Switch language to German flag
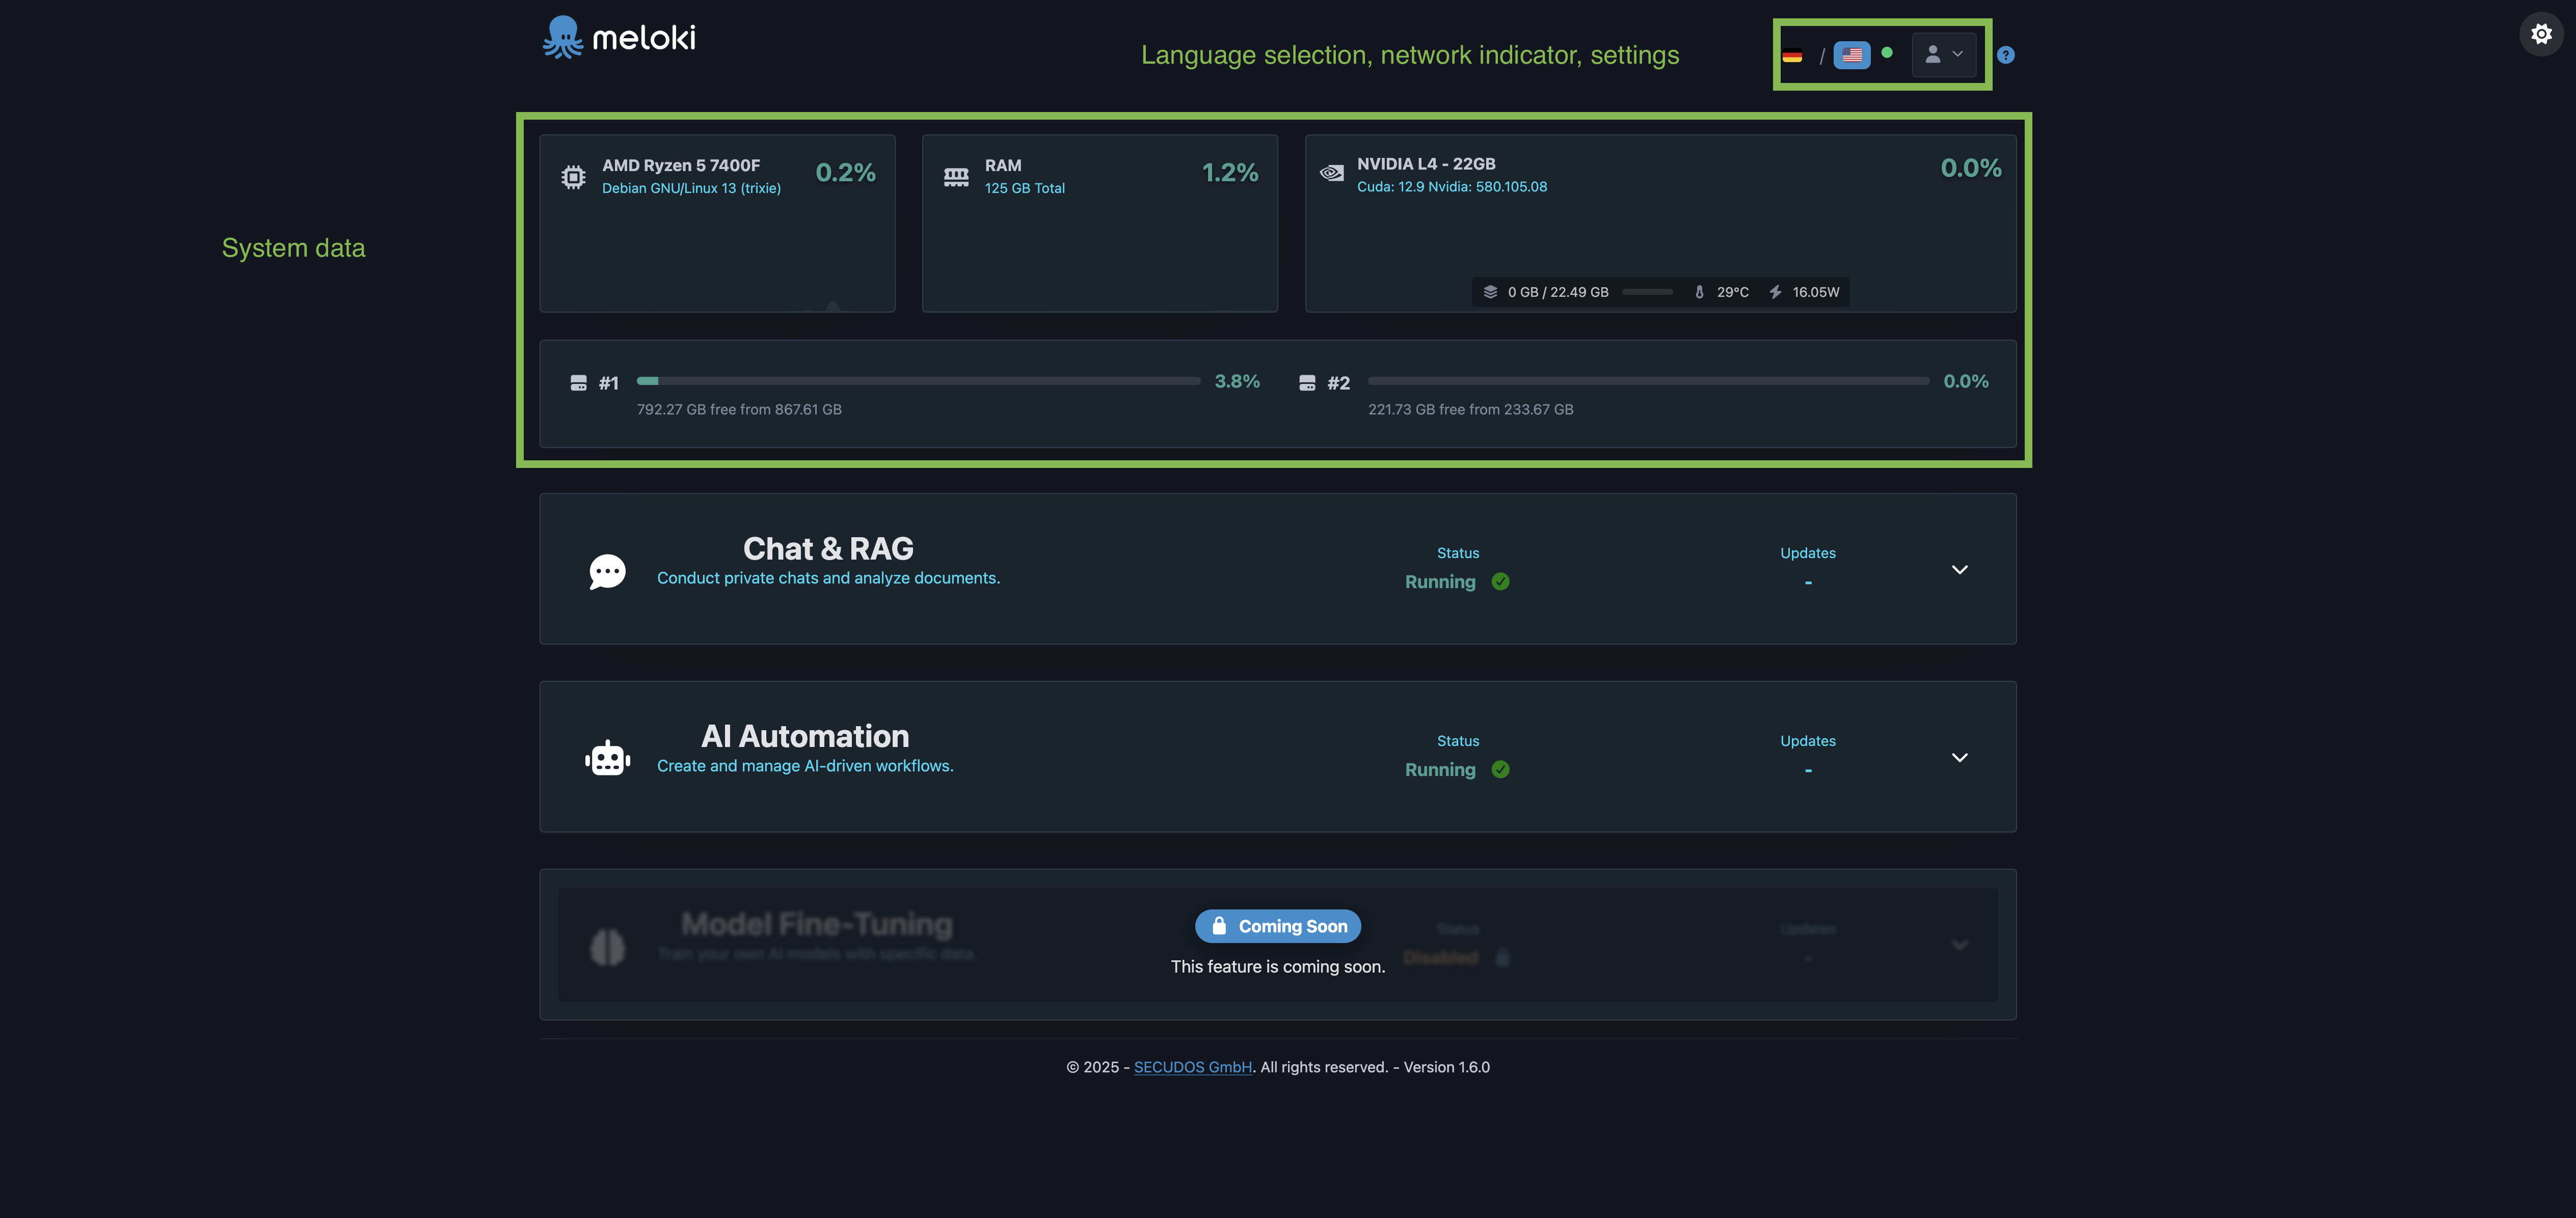Screen dimensions: 2576x1218 pyautogui.click(x=1794, y=55)
